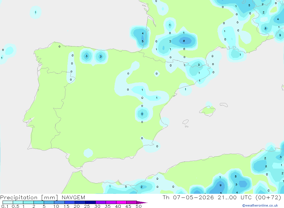Click the 10–15 mm legend color swatch

(x=59, y=202)
